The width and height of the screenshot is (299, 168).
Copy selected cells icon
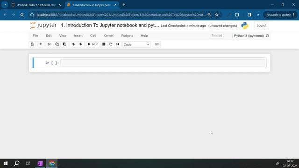[x=57, y=44]
